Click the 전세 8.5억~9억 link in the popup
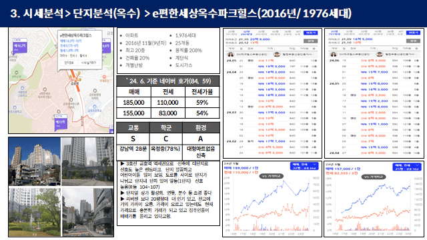 pyautogui.click(x=69, y=46)
